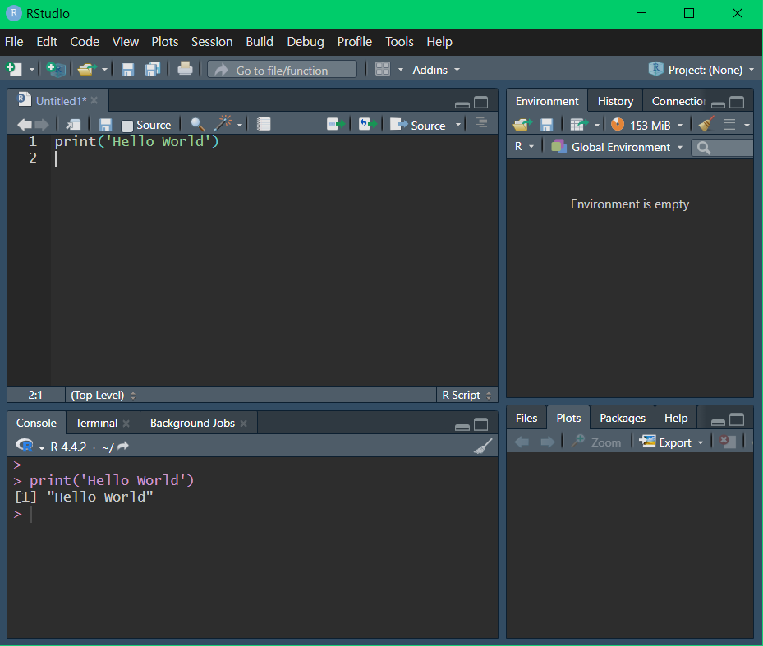Click the workspace panes grid icon
Viewport: 763px width, 646px height.
[383, 69]
